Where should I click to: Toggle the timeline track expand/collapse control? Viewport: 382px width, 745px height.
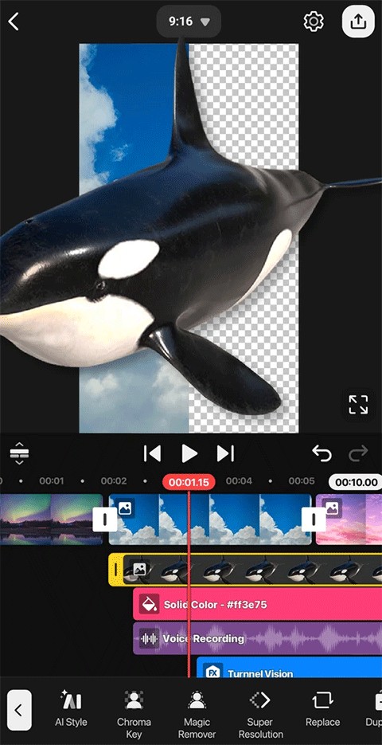(19, 453)
